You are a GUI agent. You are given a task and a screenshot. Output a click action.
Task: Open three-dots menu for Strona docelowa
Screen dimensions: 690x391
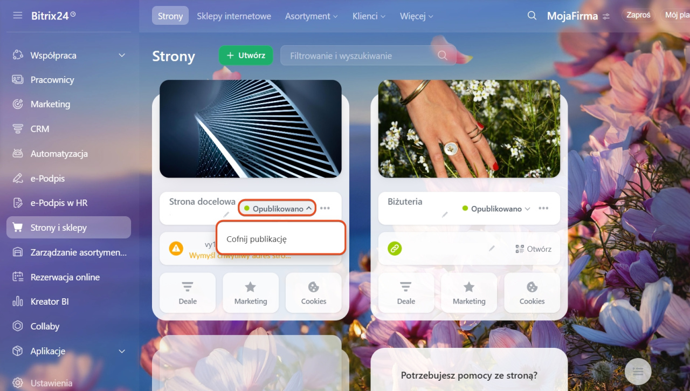point(325,208)
